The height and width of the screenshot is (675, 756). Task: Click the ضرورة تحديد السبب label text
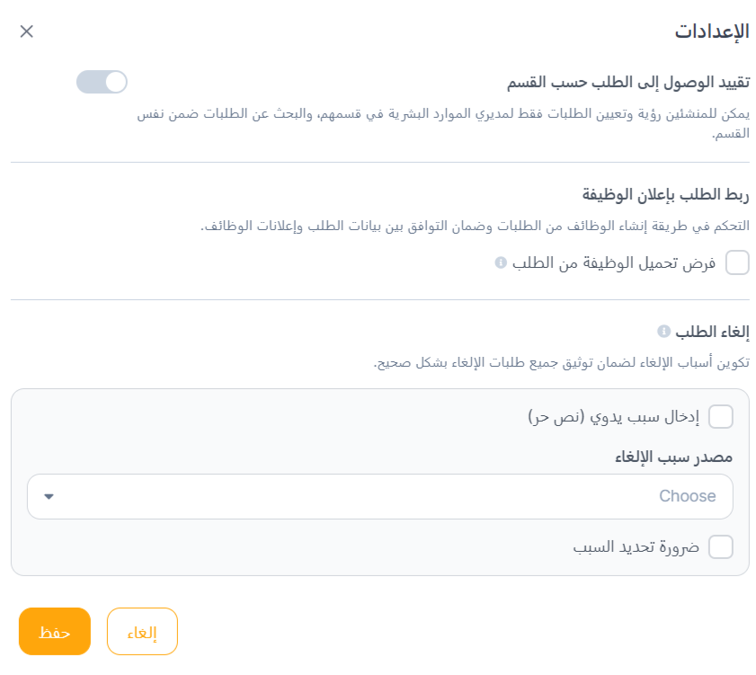tap(636, 546)
